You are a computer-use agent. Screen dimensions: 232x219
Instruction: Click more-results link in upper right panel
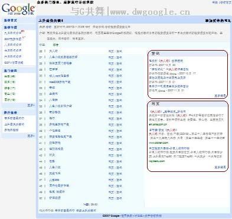click(x=220, y=96)
